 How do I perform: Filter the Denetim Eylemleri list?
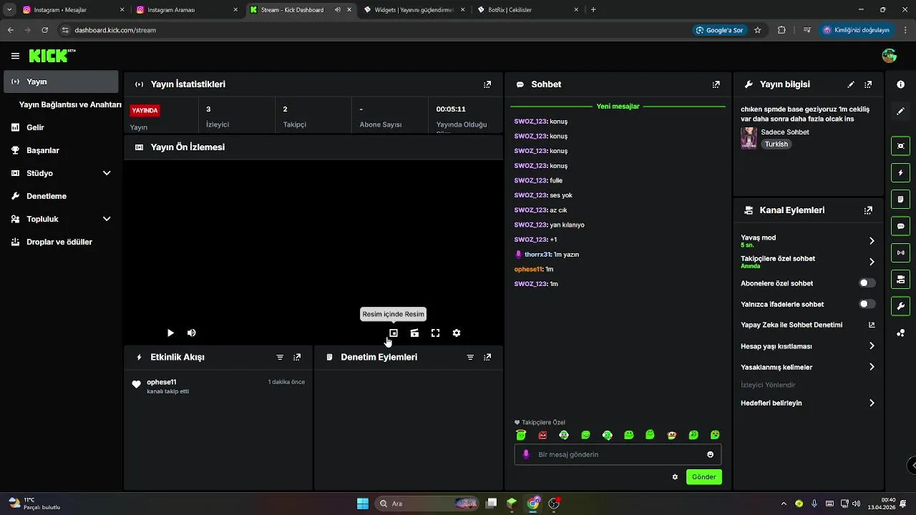[x=470, y=357]
